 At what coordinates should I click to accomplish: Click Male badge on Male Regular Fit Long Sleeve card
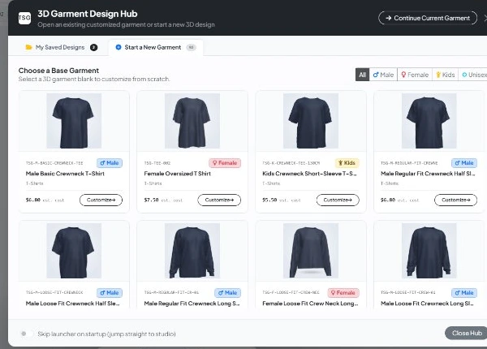tap(227, 293)
